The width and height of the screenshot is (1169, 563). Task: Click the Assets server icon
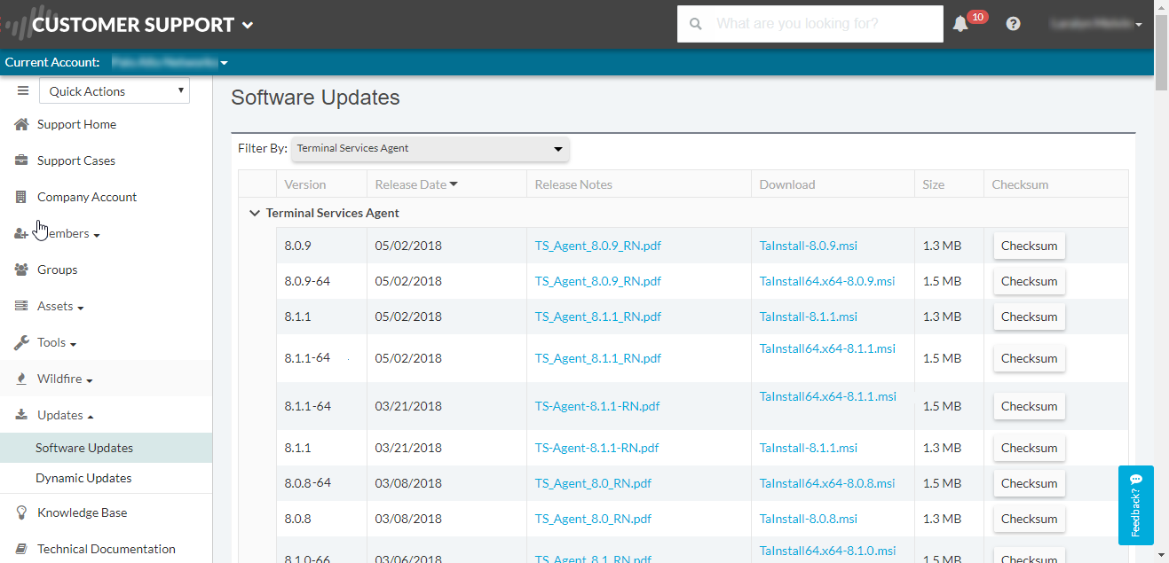[22, 306]
